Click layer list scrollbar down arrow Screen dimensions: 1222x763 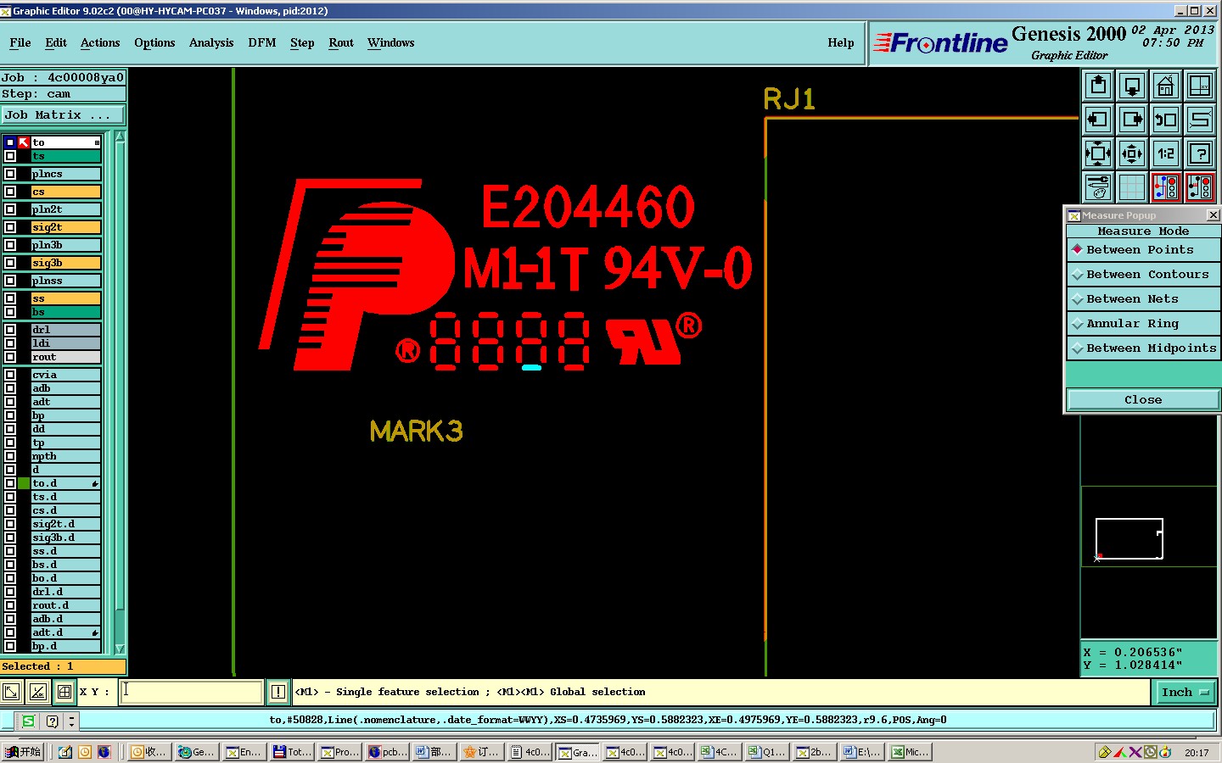coord(120,649)
